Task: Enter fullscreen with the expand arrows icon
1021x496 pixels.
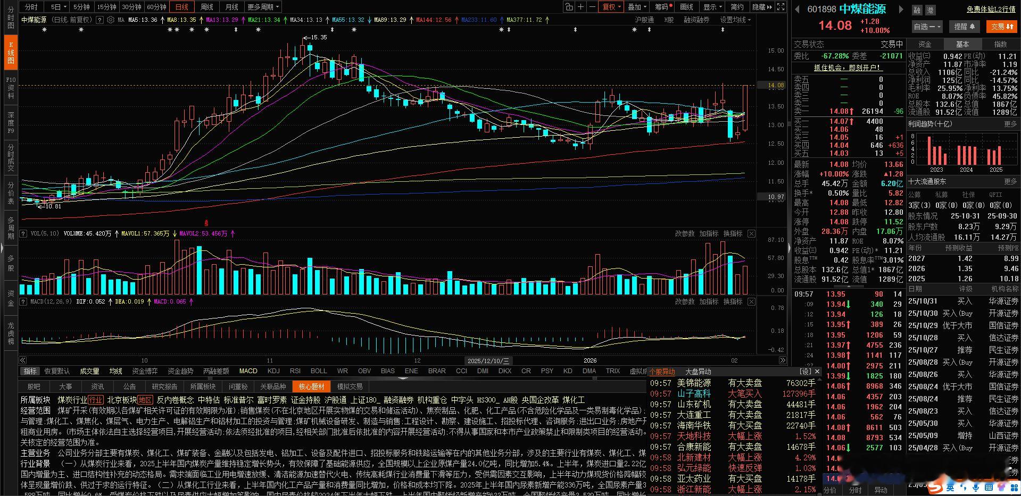Action: (x=780, y=7)
